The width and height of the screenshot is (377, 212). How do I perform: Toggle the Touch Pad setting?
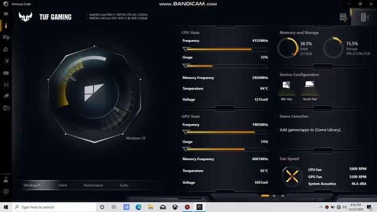[x=310, y=90]
